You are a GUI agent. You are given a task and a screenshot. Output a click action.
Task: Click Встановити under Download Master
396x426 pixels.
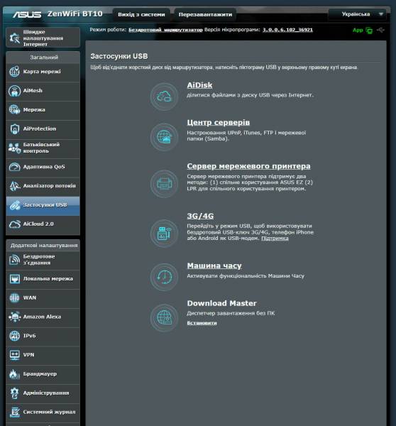point(202,323)
